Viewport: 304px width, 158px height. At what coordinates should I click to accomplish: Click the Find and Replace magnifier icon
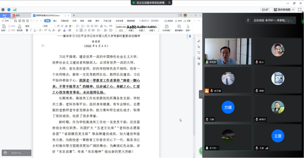tap(179, 26)
